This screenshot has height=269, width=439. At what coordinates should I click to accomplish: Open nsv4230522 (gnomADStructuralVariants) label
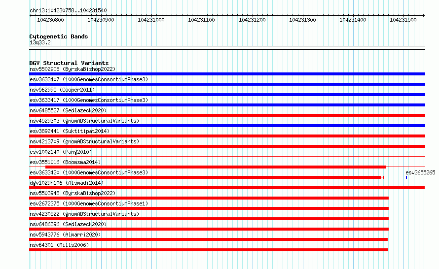click(x=84, y=214)
